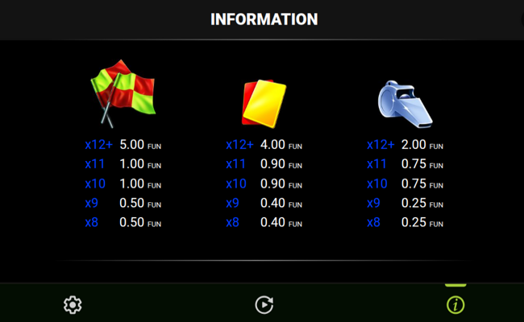The width and height of the screenshot is (524, 322).
Task: Click x12+ multiplier under the cards
Action: tap(239, 145)
